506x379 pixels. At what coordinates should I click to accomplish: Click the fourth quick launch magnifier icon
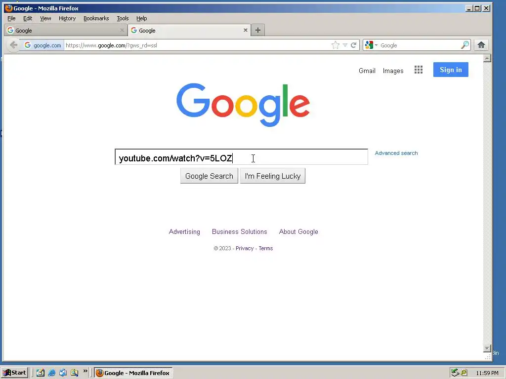[x=74, y=373]
